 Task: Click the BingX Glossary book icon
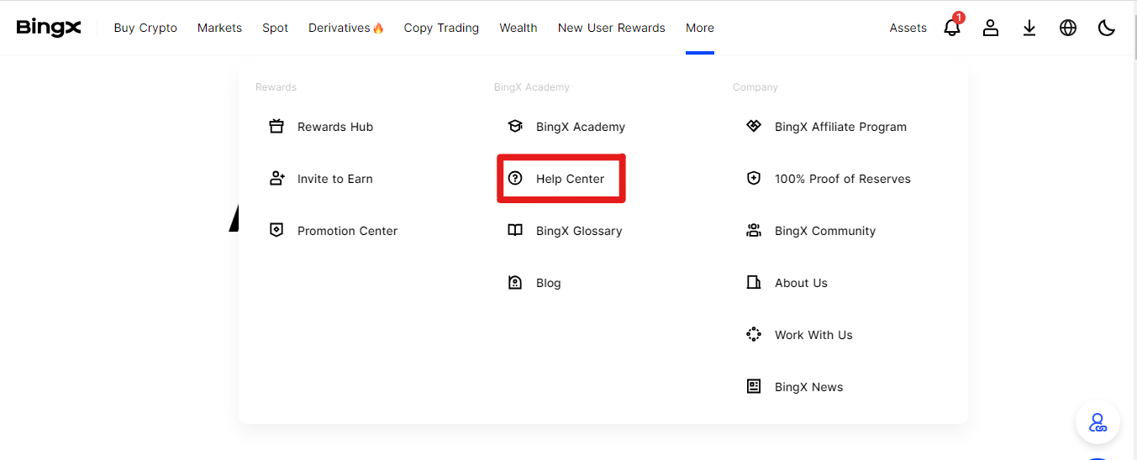coord(515,231)
